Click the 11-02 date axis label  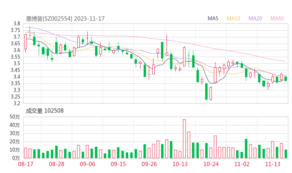(242, 164)
